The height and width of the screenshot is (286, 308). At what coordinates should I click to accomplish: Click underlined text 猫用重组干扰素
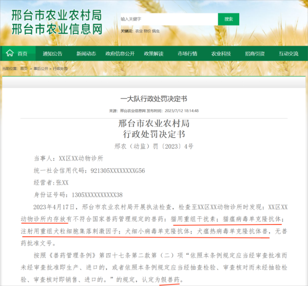click(193, 219)
